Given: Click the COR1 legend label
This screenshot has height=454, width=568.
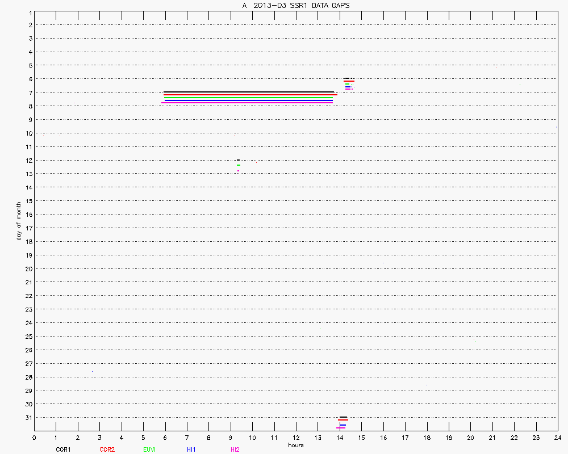Looking at the screenshot, I should coord(63,449).
